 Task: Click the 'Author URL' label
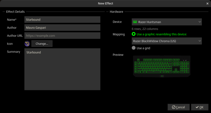[x=15, y=36]
